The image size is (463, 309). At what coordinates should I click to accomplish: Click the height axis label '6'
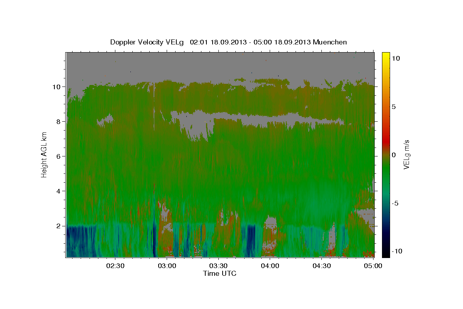pyautogui.click(x=59, y=156)
